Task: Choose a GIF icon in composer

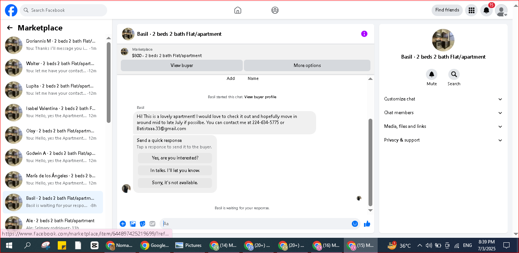Action: (152, 224)
